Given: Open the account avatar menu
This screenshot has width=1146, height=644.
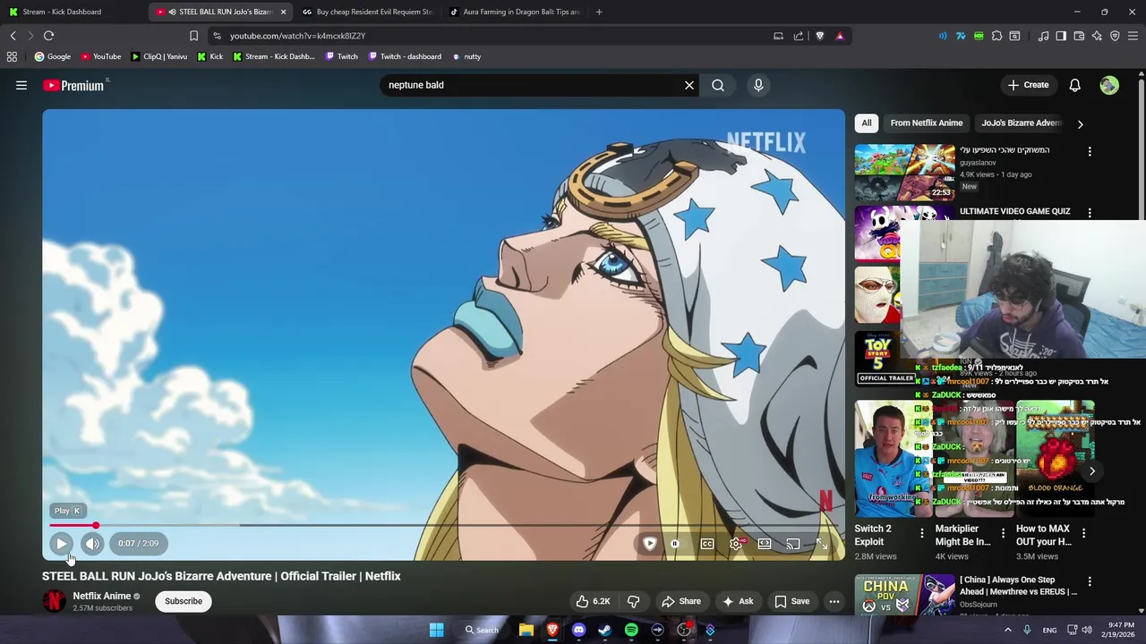Looking at the screenshot, I should (1109, 85).
